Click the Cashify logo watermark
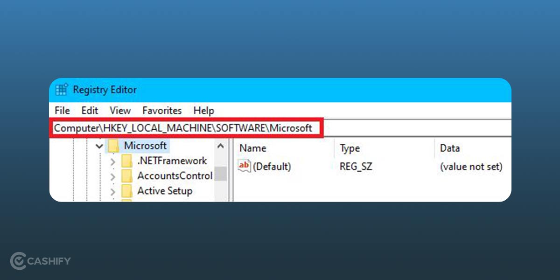This screenshot has width=560, height=280. (x=40, y=261)
